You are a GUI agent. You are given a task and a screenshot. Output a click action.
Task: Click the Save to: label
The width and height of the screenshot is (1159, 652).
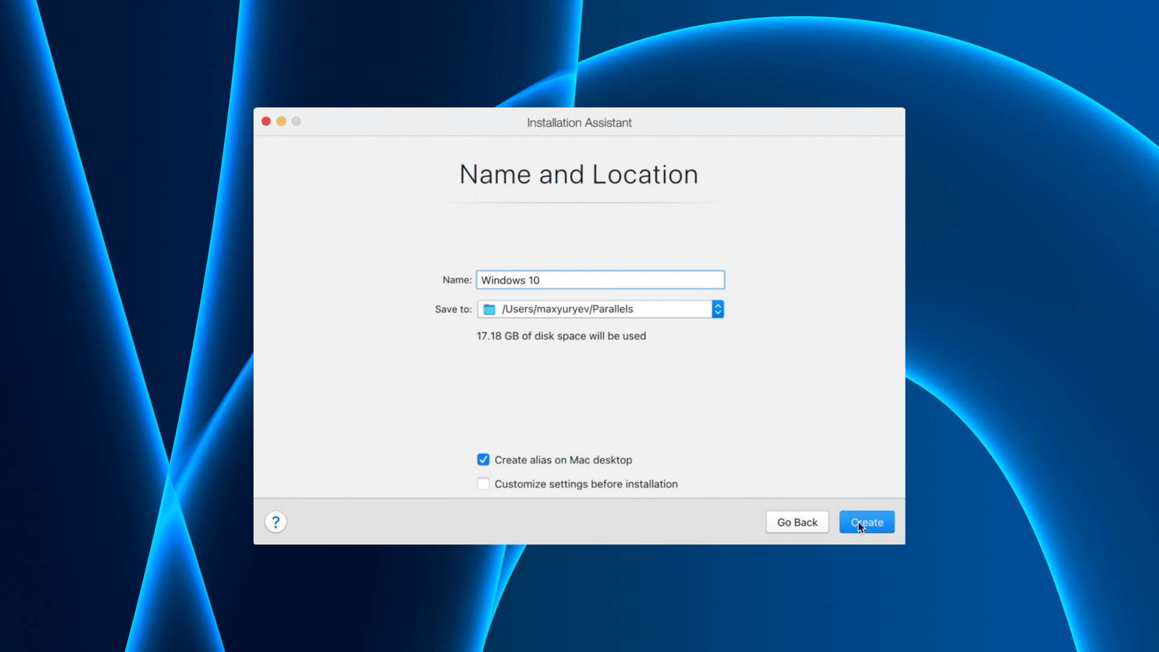click(453, 309)
